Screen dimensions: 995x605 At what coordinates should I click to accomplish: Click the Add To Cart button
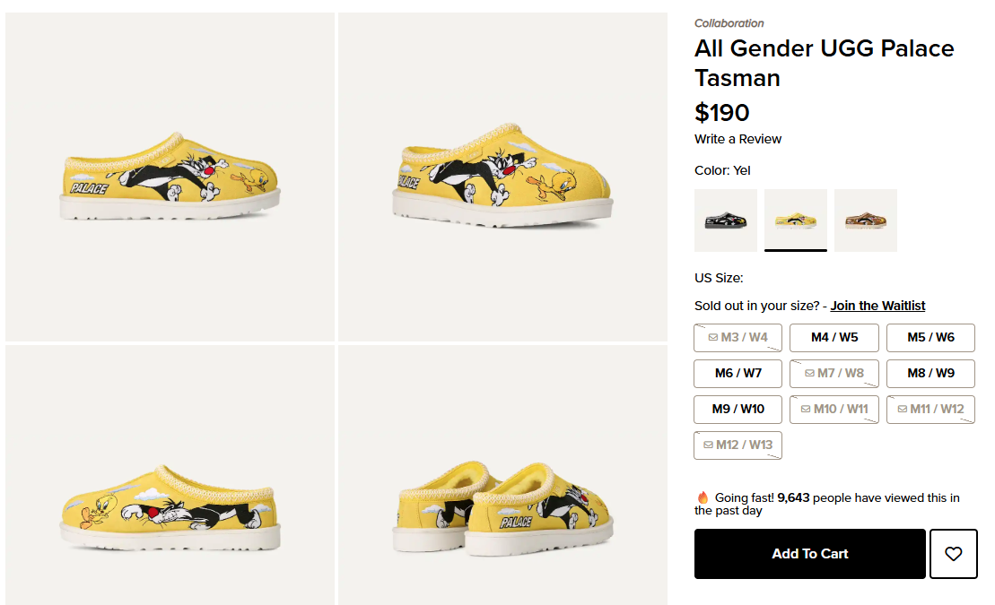[x=809, y=554]
